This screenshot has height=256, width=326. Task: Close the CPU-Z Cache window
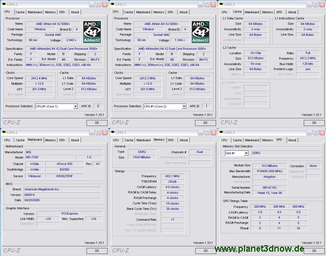click(x=322, y=4)
